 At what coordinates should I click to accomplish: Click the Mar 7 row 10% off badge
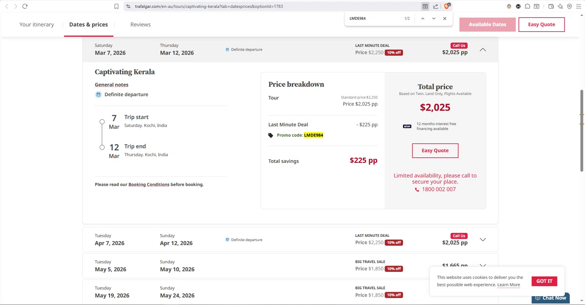tap(394, 53)
